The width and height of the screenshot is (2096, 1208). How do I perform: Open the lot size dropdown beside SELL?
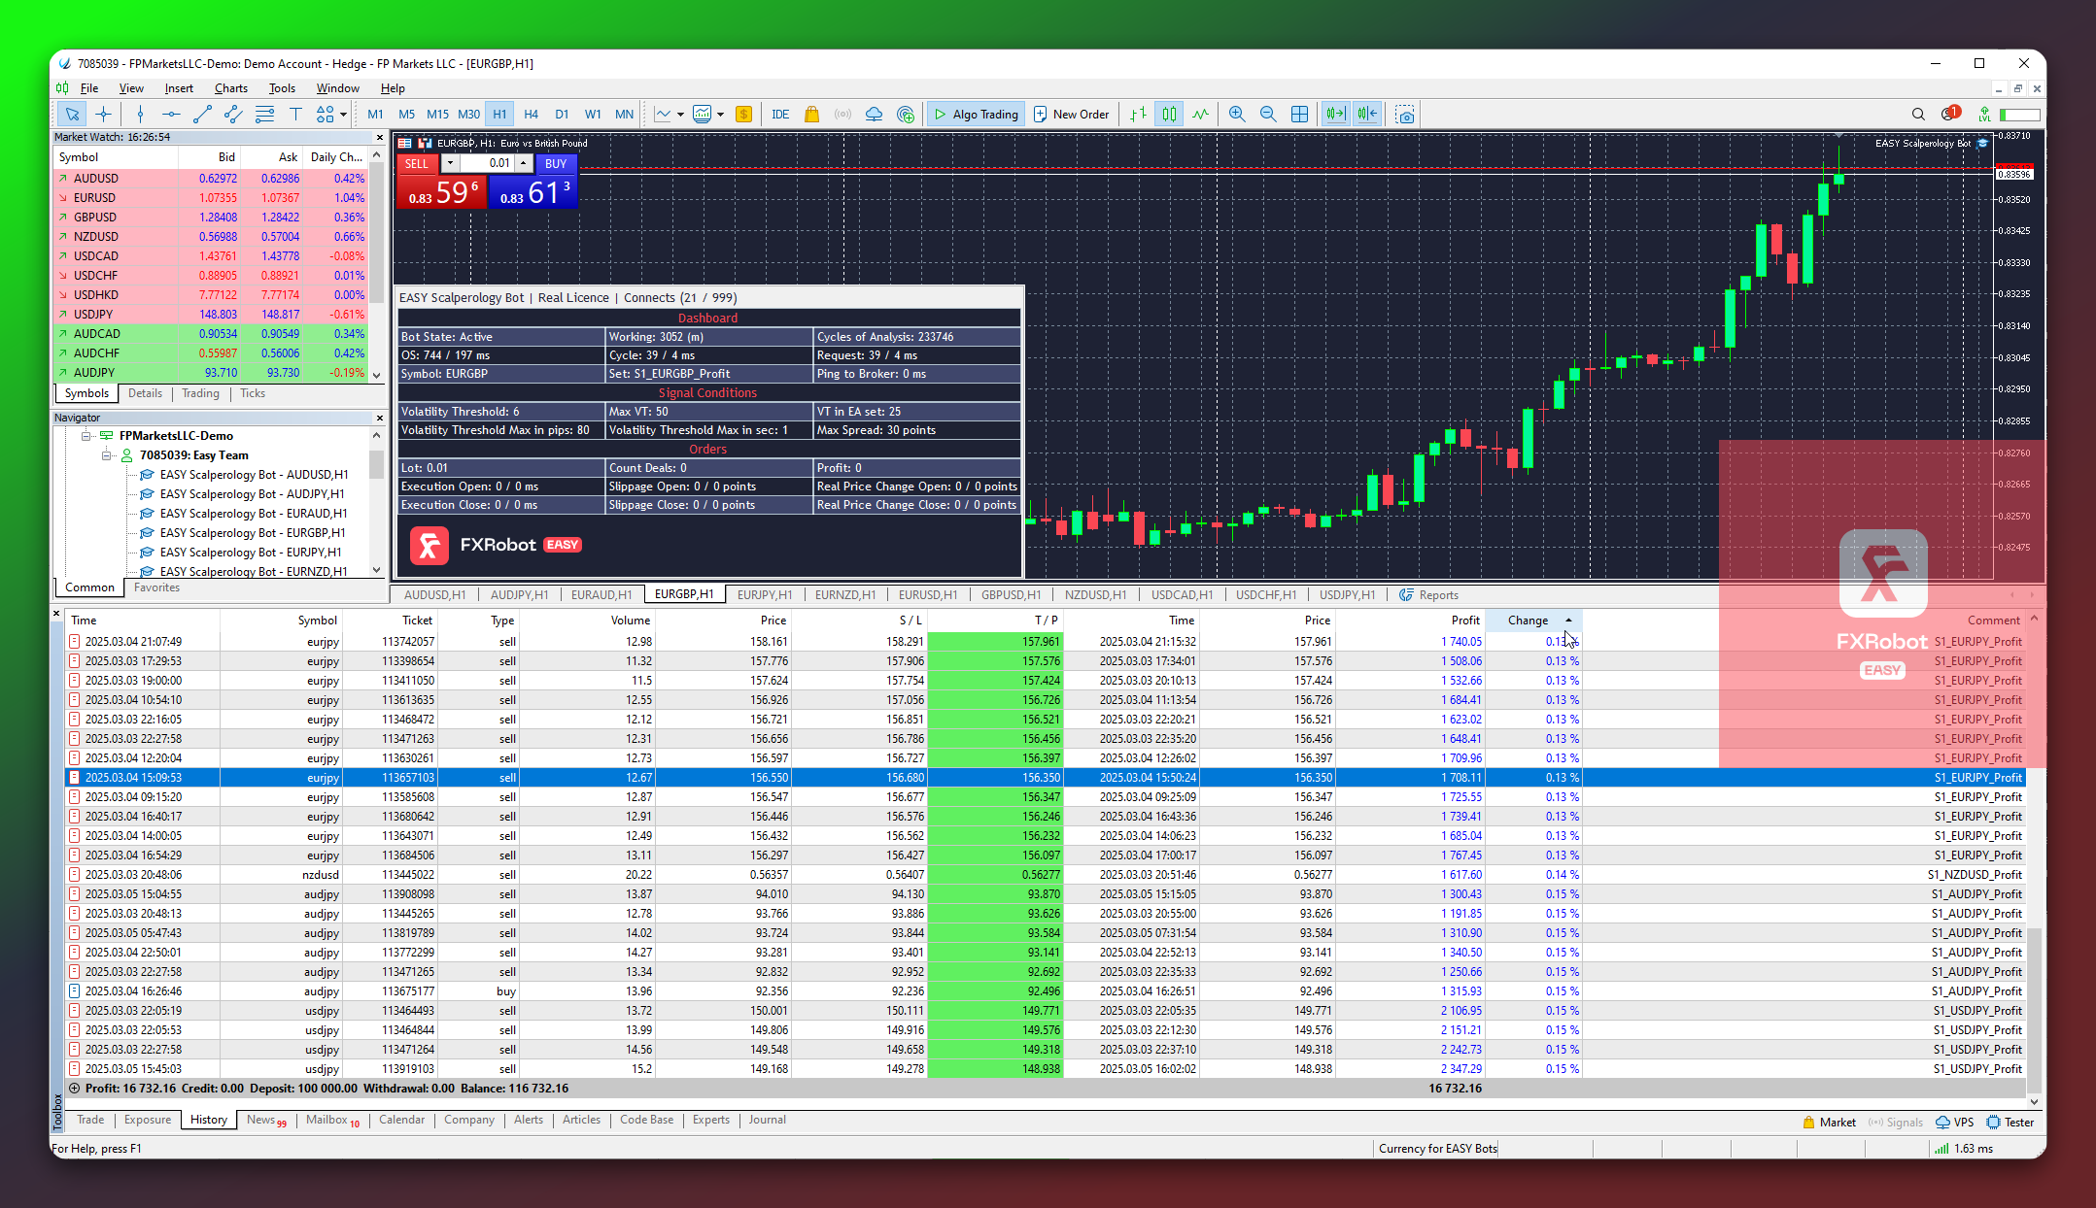(x=450, y=163)
